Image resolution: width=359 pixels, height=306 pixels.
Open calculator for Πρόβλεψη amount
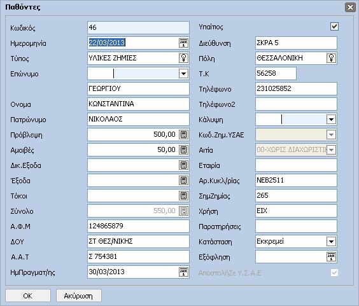click(x=183, y=135)
